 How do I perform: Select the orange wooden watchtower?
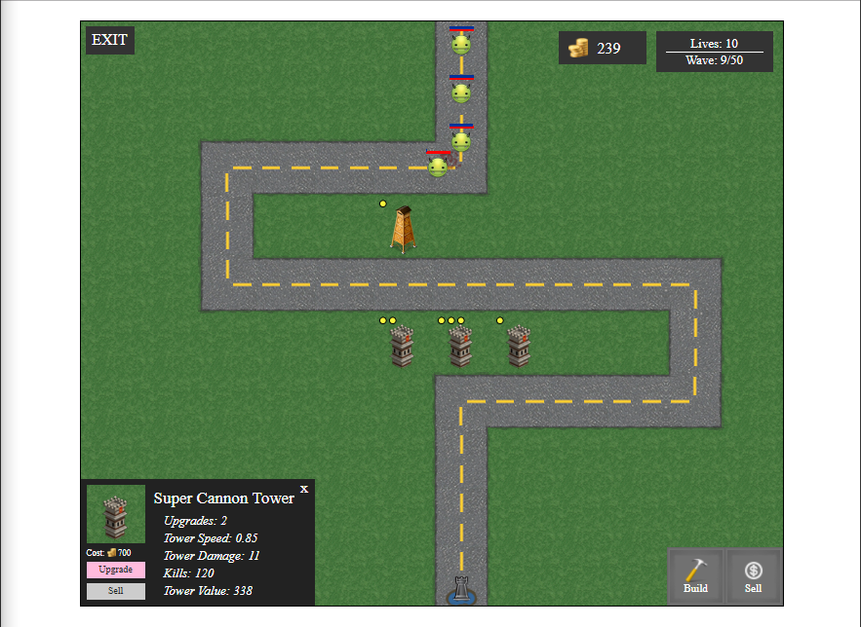[403, 231]
